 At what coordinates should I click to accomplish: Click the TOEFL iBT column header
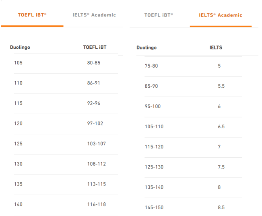pos(95,47)
